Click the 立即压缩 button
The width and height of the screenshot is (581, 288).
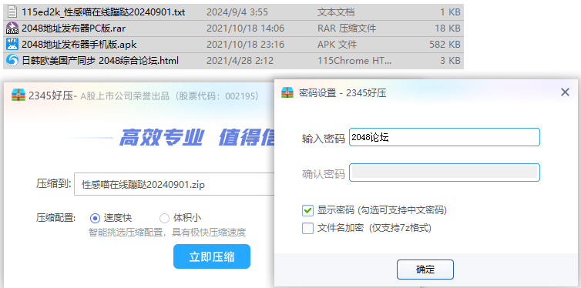click(x=212, y=256)
